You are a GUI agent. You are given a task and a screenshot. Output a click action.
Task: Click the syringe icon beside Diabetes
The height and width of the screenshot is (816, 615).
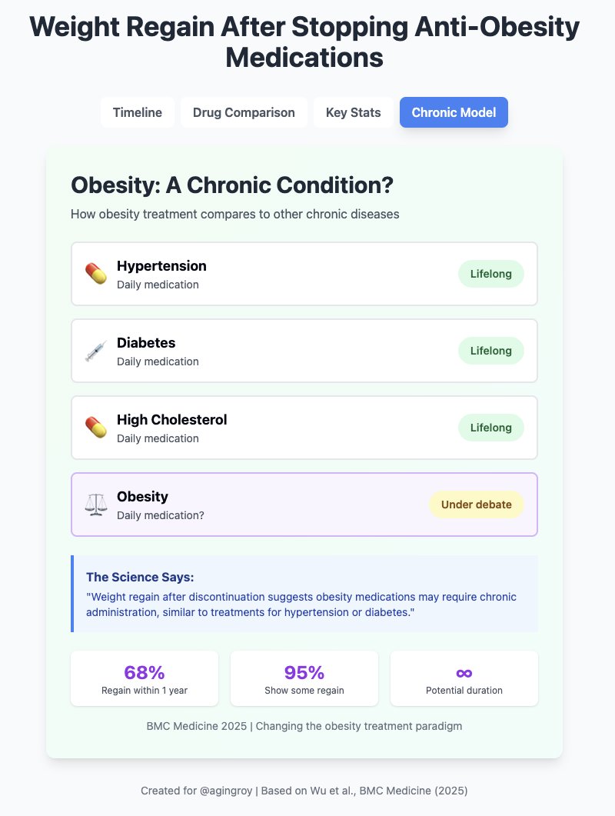coord(96,351)
